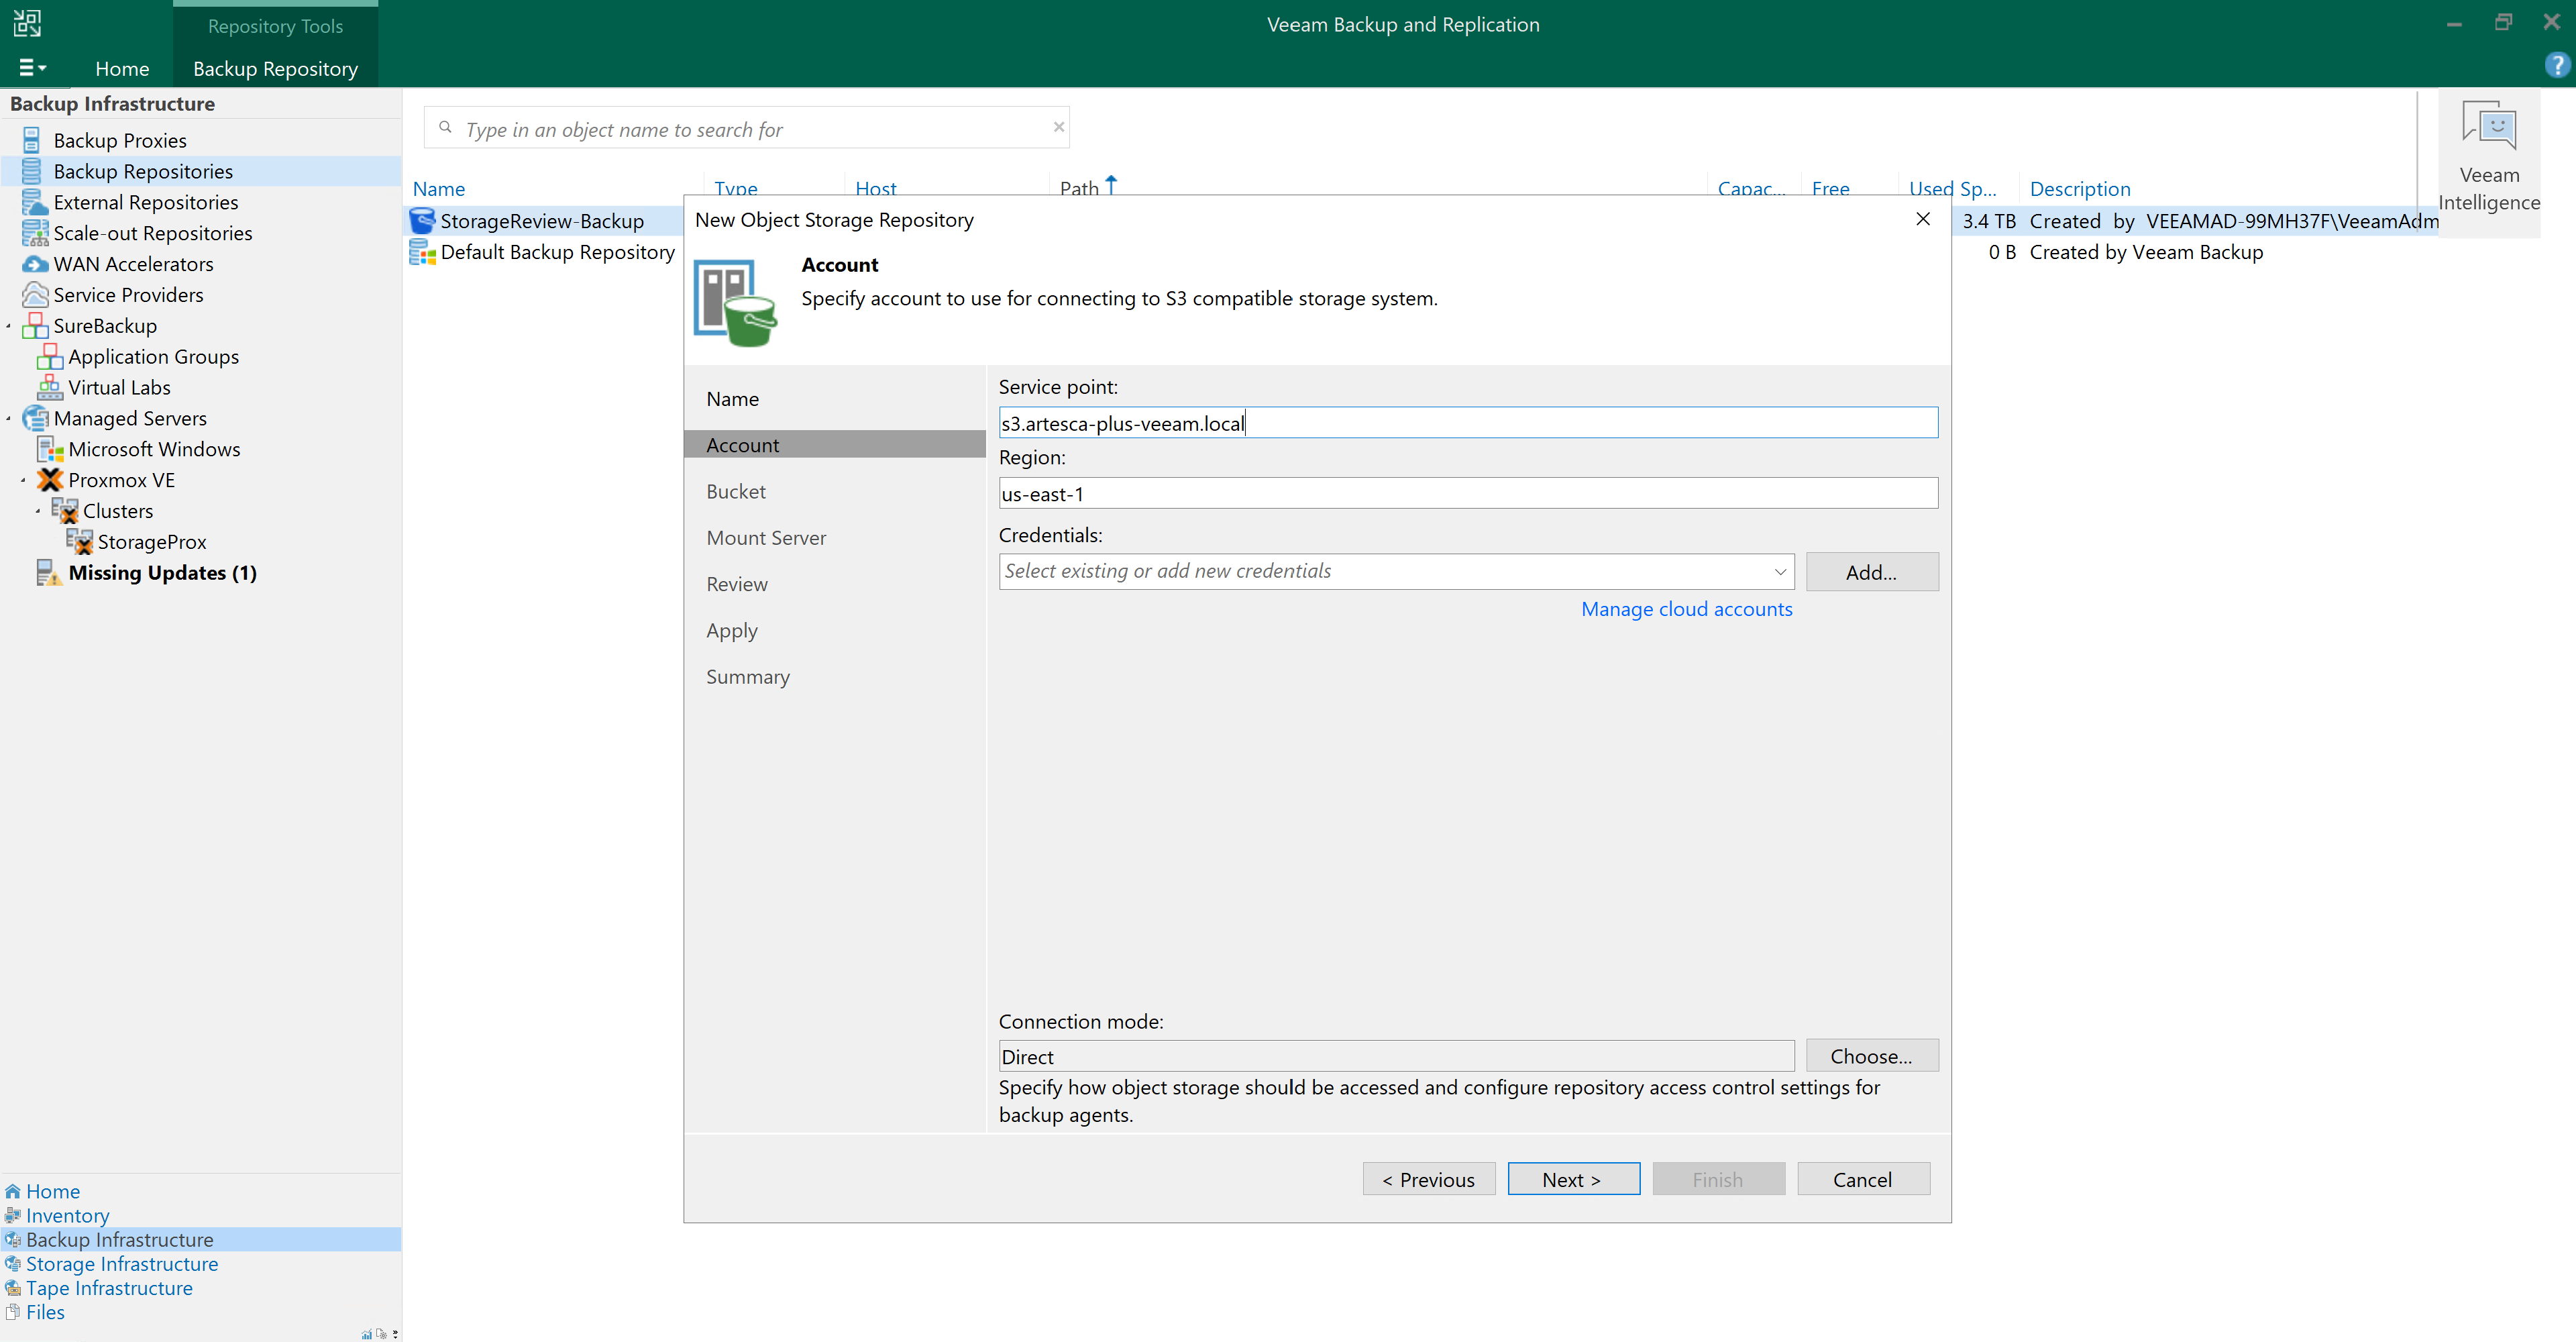Collapse the Clusters tree node
2576x1342 pixels.
click(x=38, y=511)
